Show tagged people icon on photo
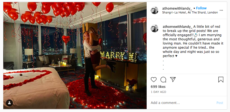230x112 pixels. 9,103
